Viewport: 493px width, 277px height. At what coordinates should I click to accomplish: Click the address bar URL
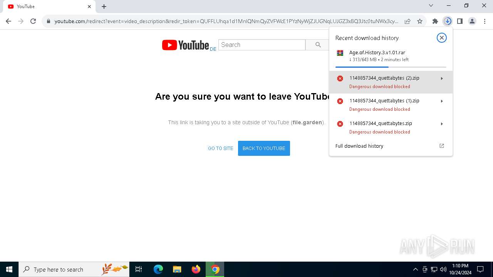[226, 21]
